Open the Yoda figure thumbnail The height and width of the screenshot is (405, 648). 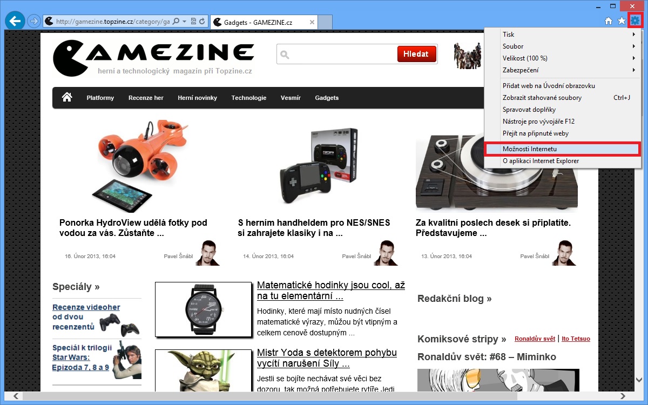click(204, 372)
